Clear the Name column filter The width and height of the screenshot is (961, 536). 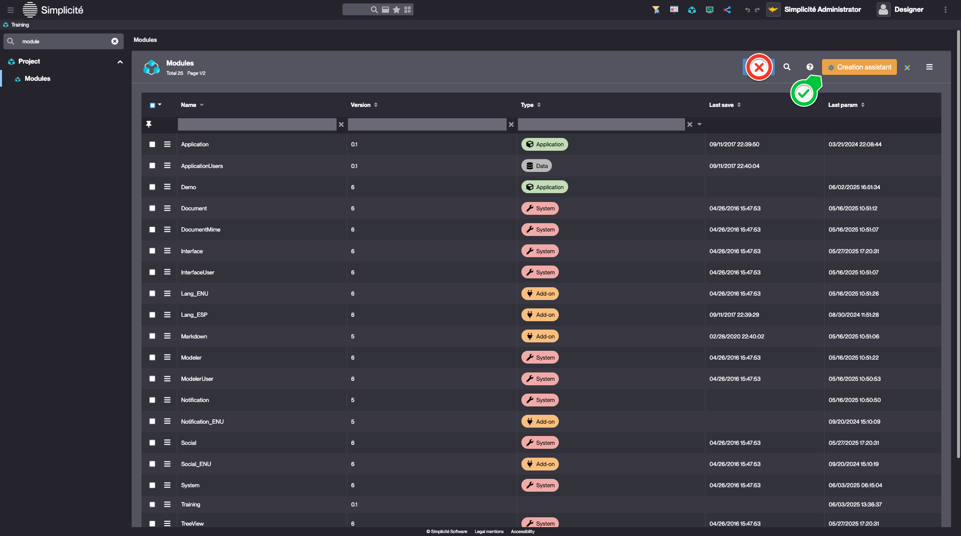click(341, 125)
